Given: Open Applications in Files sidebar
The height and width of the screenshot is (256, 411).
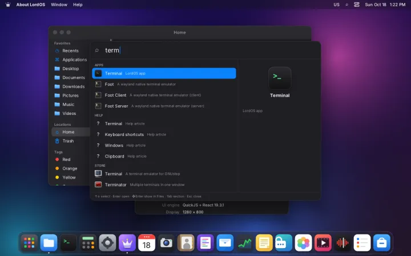Looking at the screenshot, I should pos(71,60).
